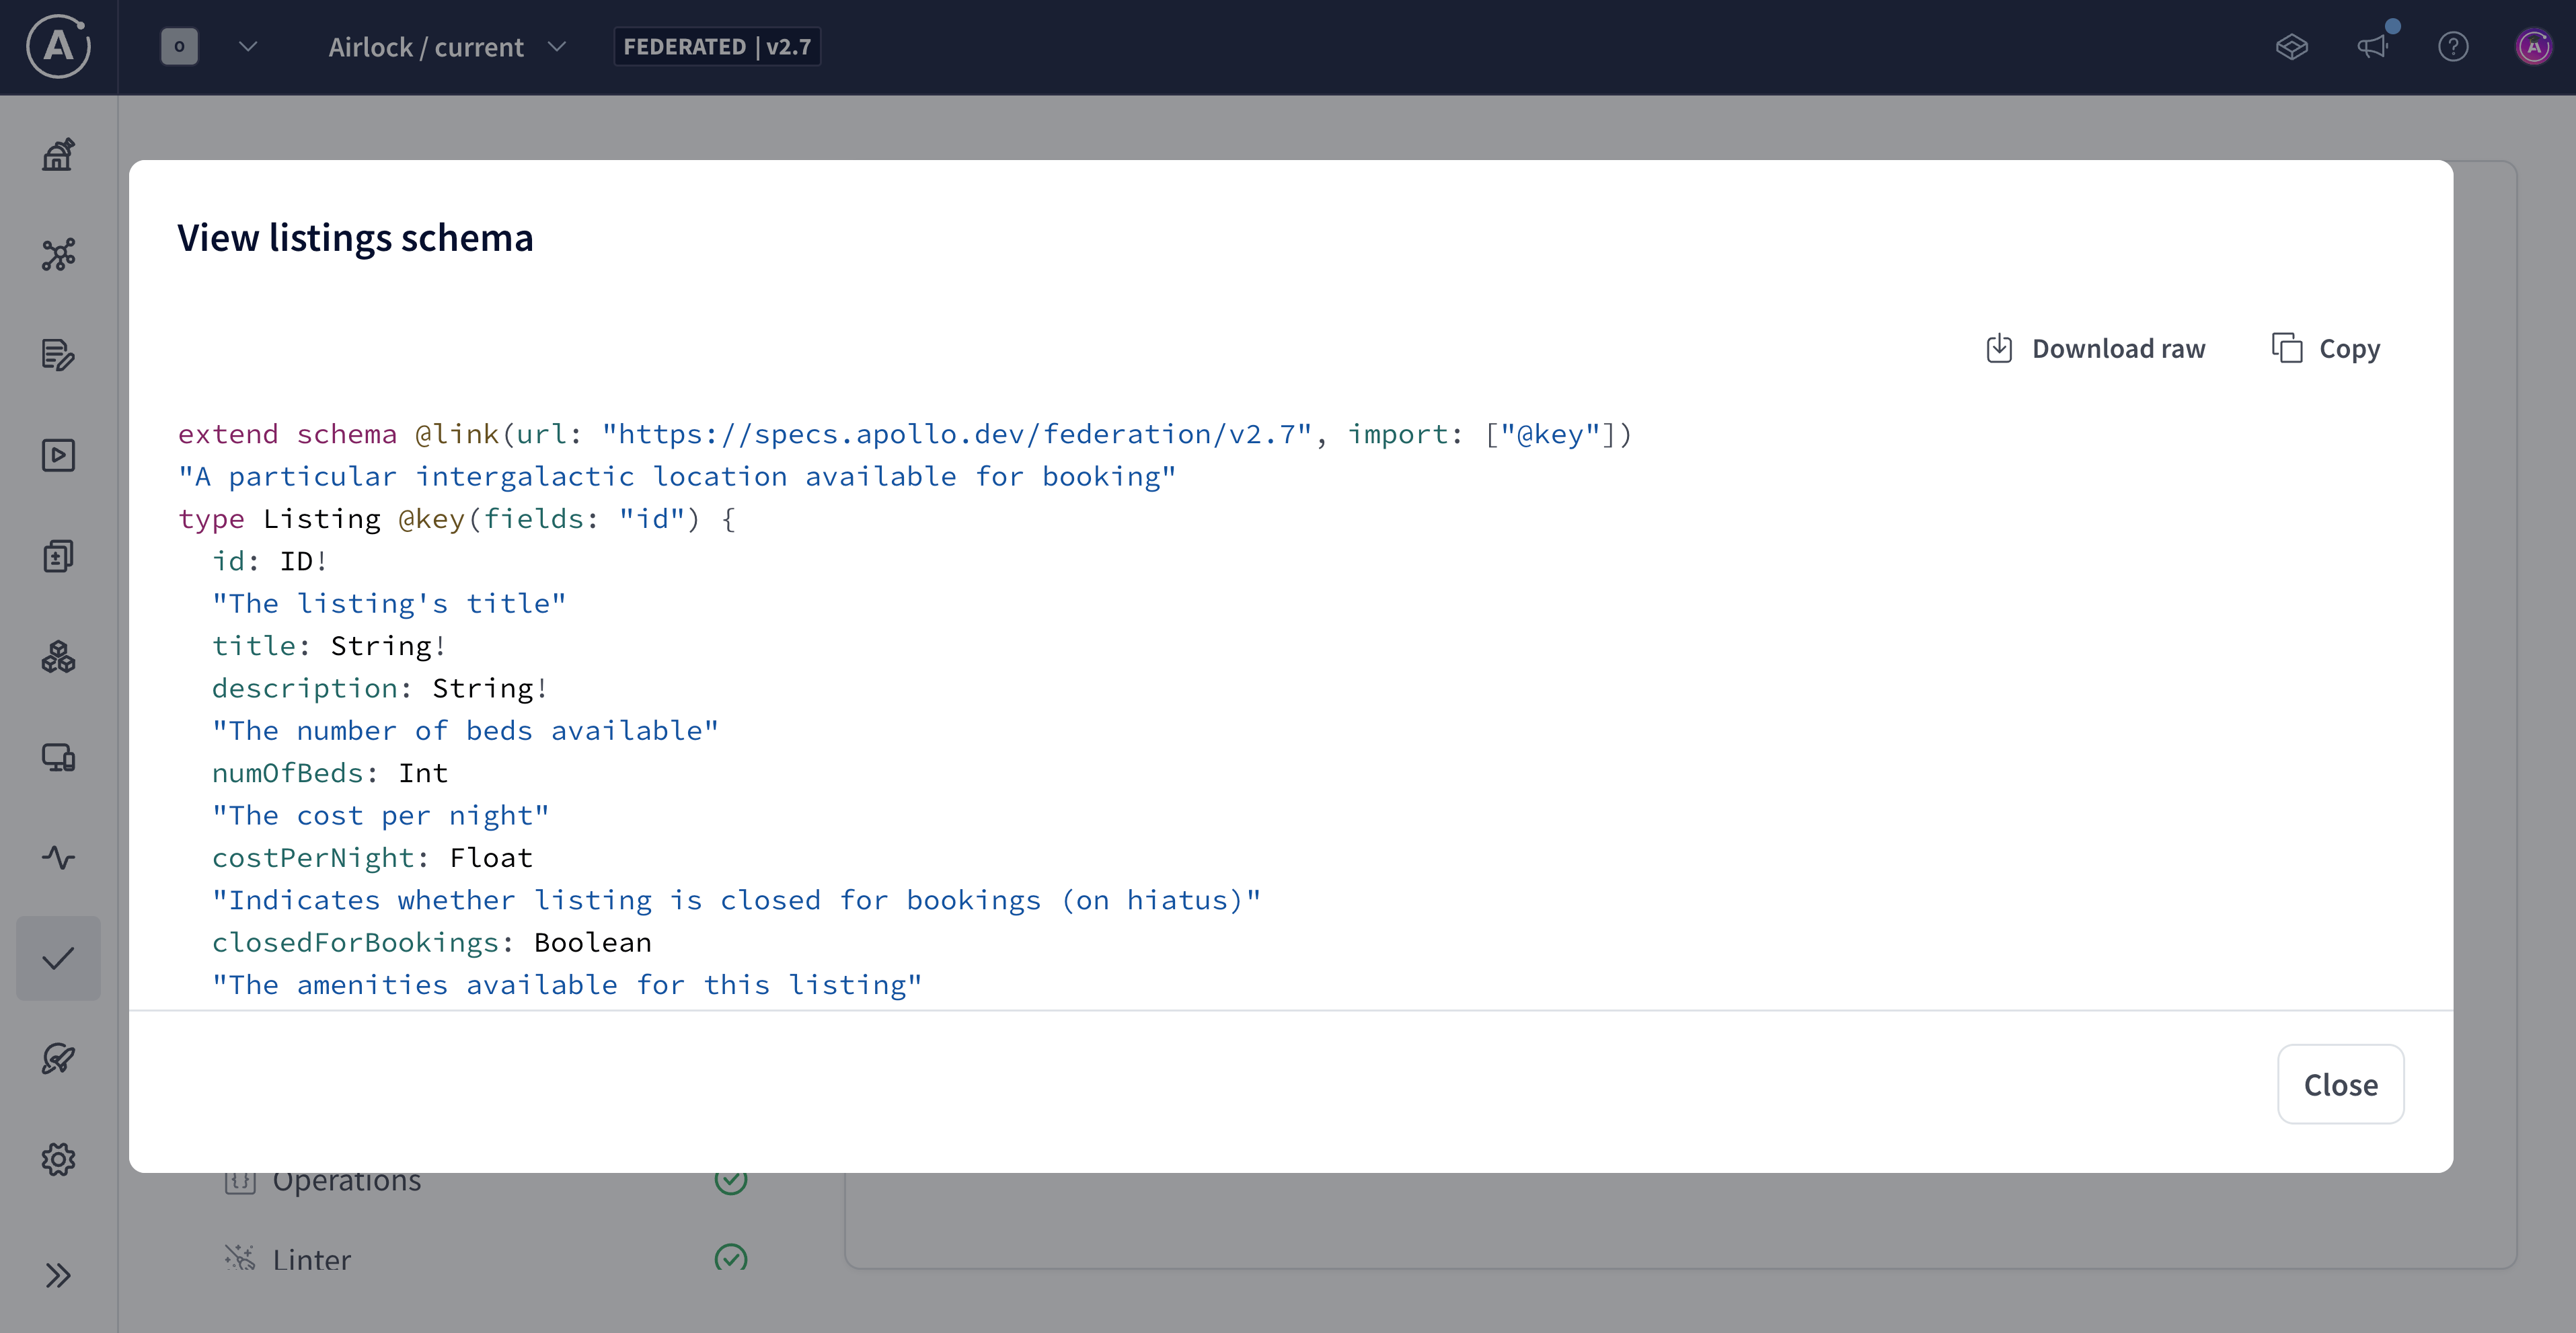Expand the organization selector chevron
The image size is (2576, 1333).
(x=246, y=47)
